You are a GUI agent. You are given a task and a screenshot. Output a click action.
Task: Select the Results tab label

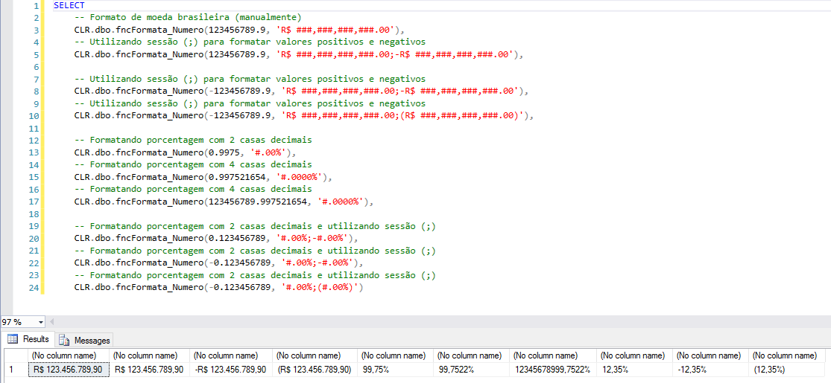(36, 340)
